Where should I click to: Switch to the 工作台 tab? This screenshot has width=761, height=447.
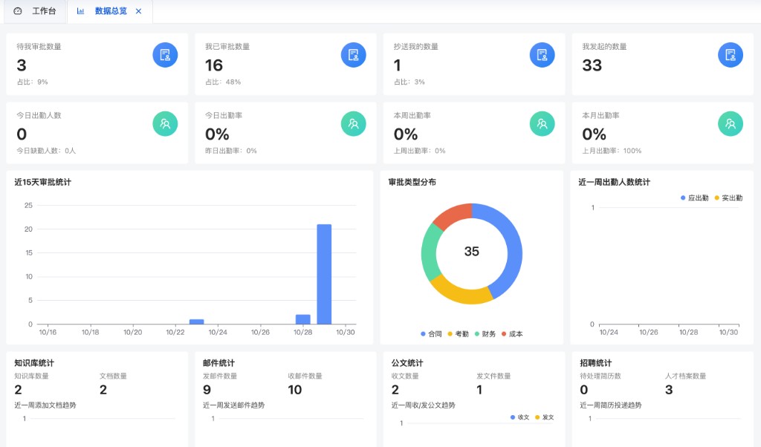point(35,11)
